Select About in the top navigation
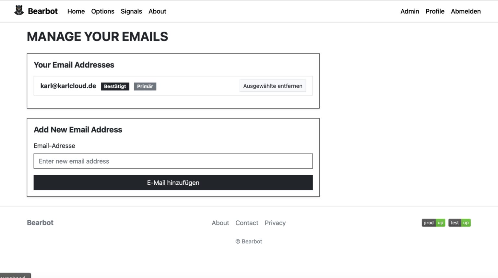The image size is (498, 278). (157, 11)
